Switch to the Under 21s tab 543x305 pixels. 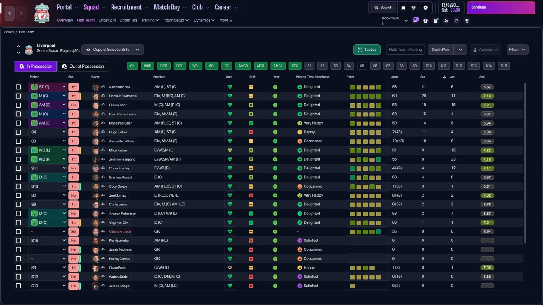coord(107,20)
